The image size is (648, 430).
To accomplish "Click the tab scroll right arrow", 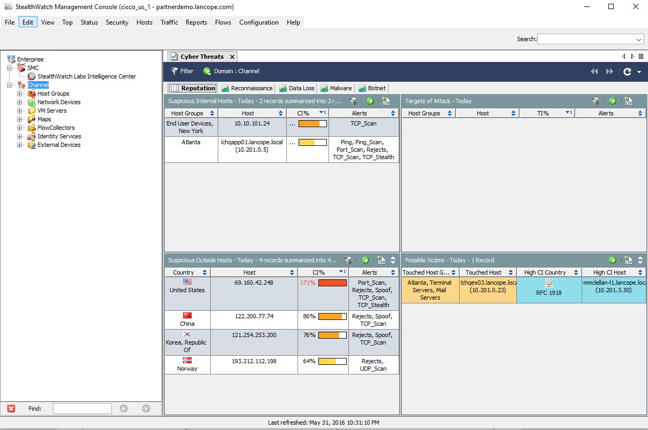I will (632, 57).
